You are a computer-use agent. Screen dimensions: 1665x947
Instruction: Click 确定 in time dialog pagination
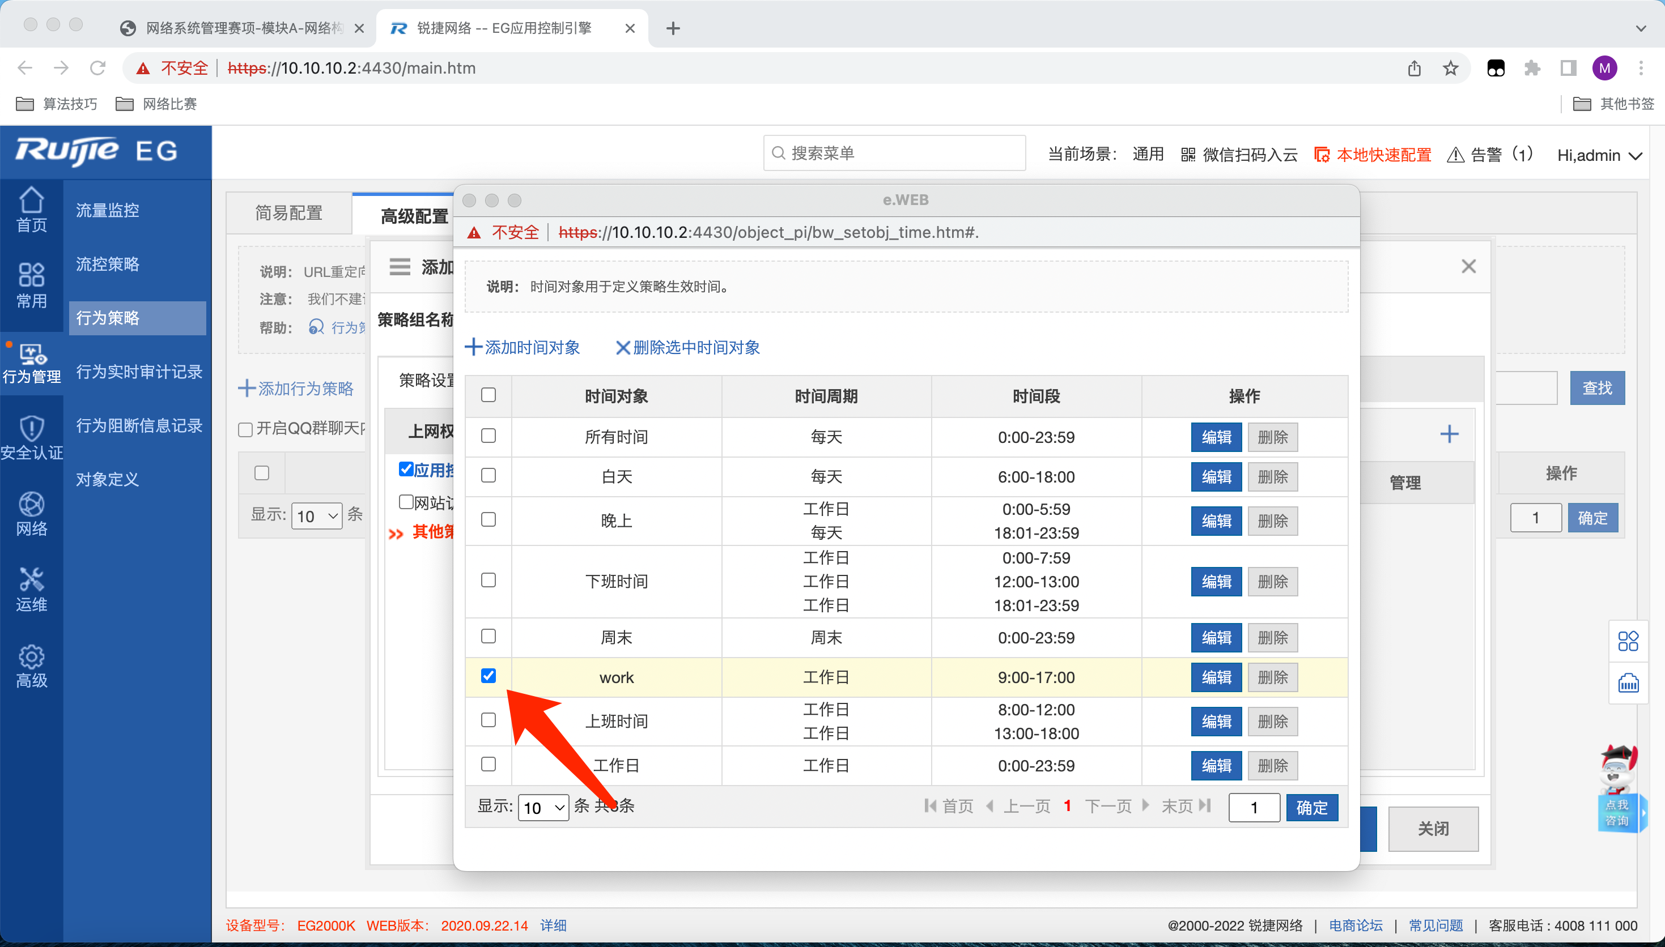1312,807
